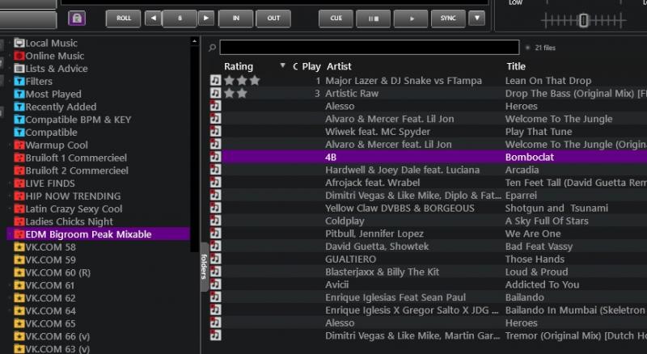
Task: Click music file icon for GUALTIERO track
Action: (215, 259)
